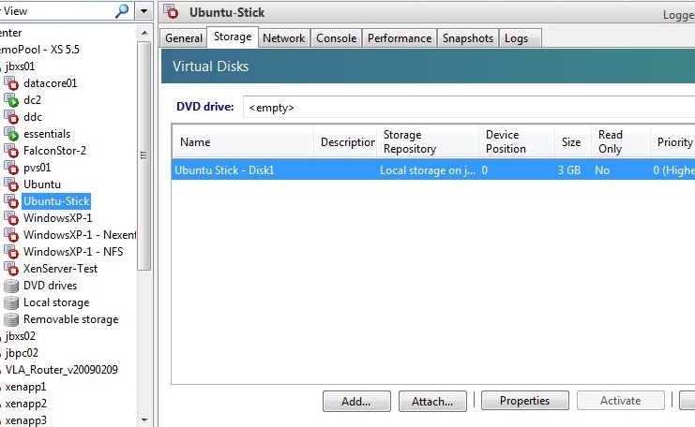The width and height of the screenshot is (695, 427).
Task: Select the essentials VM icon
Action: pos(11,134)
